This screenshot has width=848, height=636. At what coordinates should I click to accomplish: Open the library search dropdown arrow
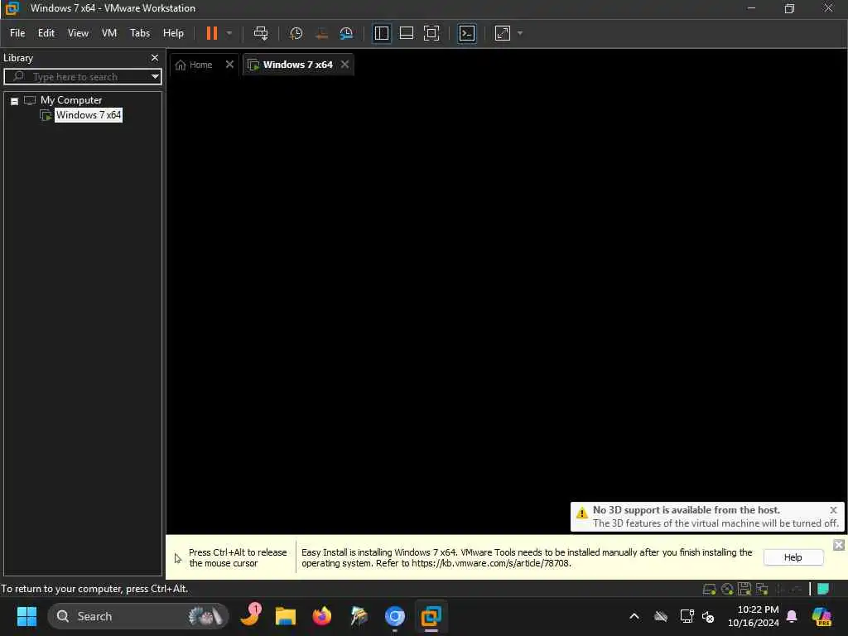tap(155, 76)
